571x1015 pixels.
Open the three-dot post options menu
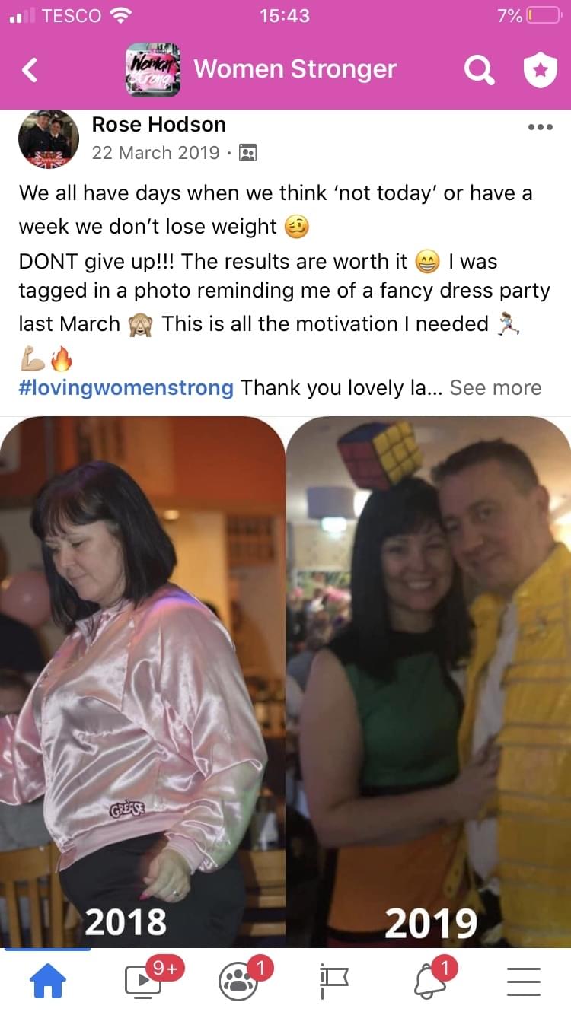coord(540,127)
